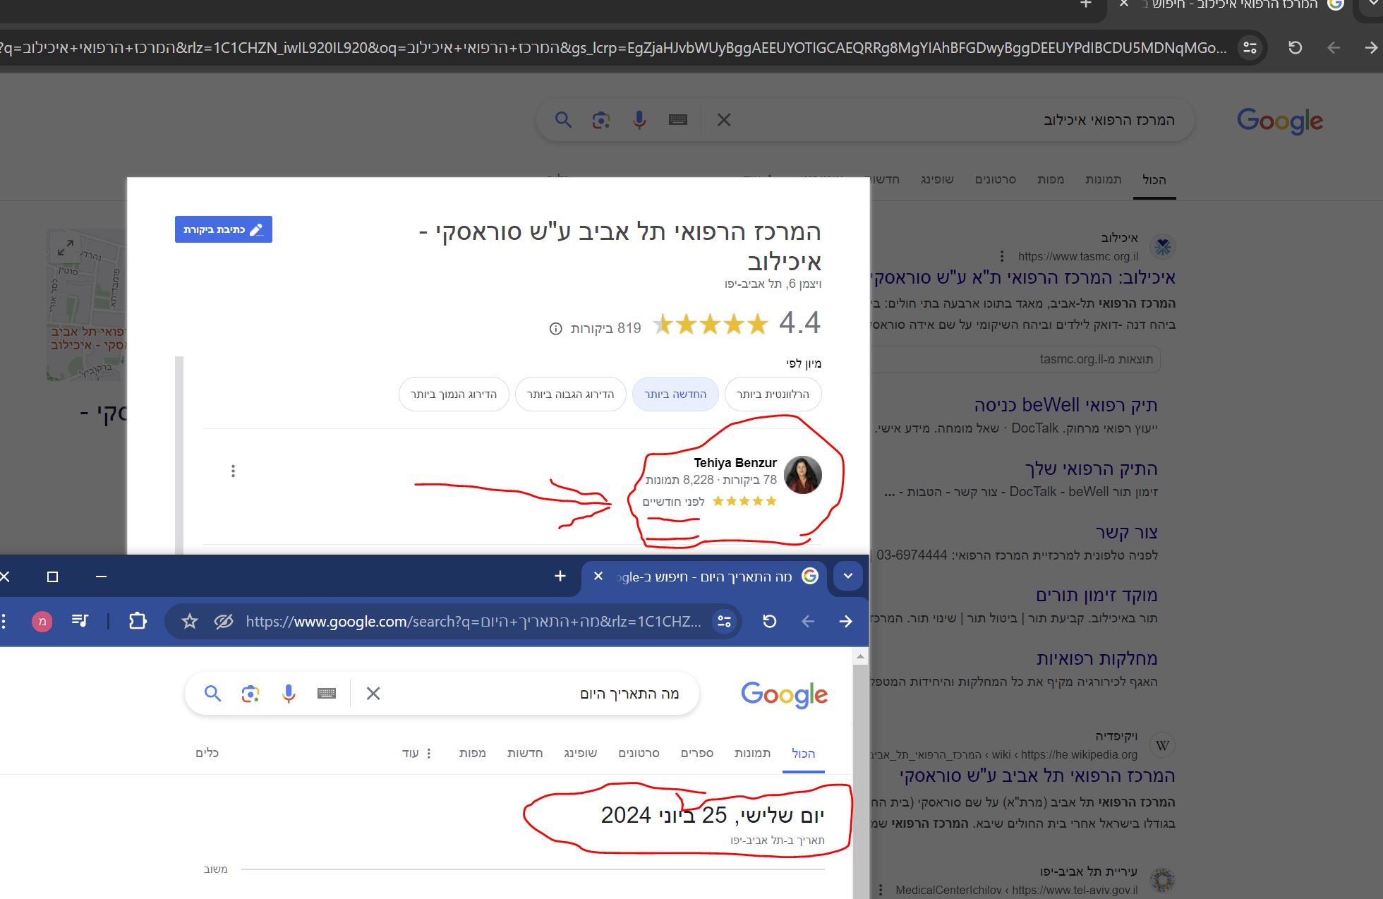Select the חדשות tab in the front window
1383x899 pixels.
525,753
